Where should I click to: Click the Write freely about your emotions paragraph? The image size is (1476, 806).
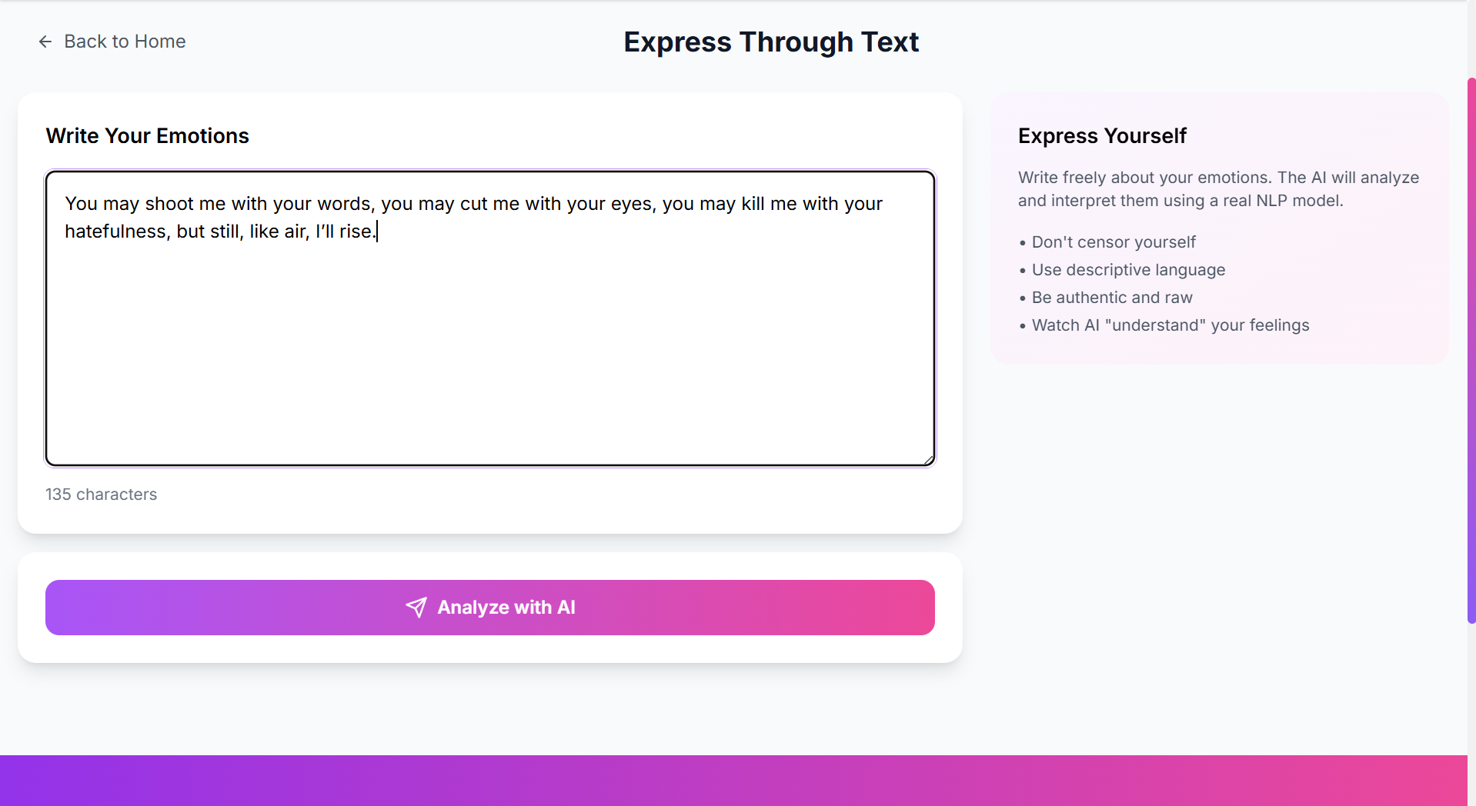click(x=1218, y=189)
